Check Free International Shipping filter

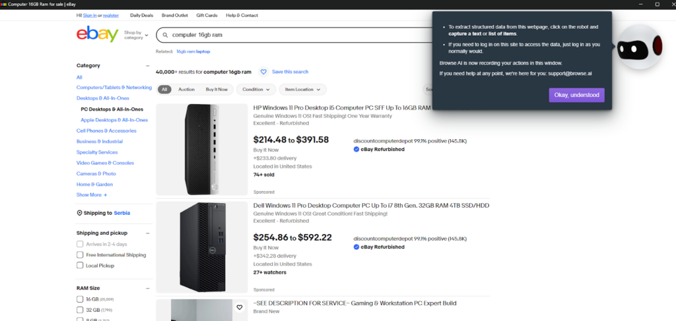(80, 254)
